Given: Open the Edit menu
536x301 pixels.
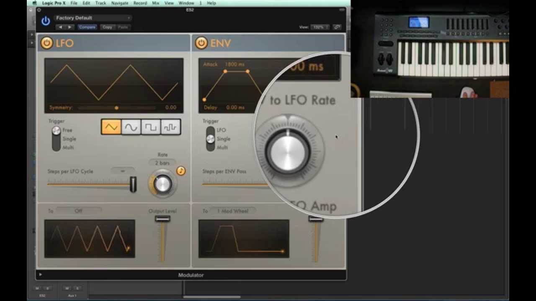Looking at the screenshot, I should (86, 3).
